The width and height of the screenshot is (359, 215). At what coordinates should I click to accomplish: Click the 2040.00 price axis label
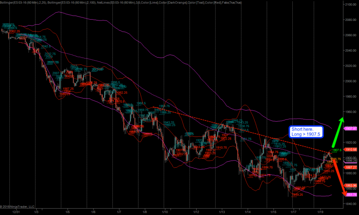pyautogui.click(x=350, y=50)
